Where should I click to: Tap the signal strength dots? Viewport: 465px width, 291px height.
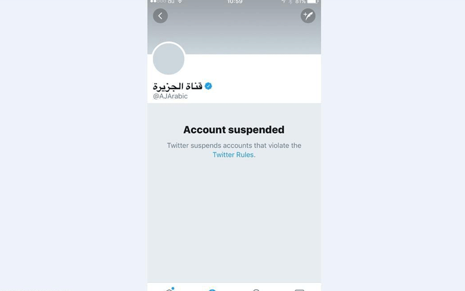[x=158, y=2]
